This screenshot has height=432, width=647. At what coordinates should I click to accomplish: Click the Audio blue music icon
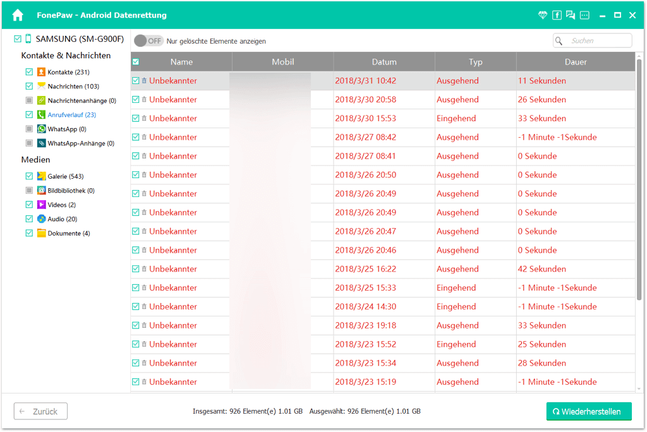[x=41, y=219]
